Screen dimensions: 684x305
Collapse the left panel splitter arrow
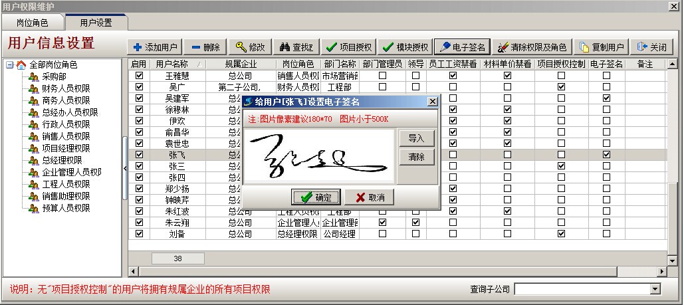[x=126, y=169]
